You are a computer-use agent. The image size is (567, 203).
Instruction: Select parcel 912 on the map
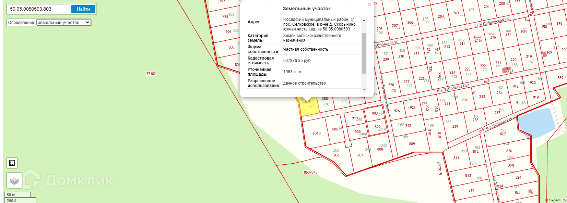coord(516,86)
